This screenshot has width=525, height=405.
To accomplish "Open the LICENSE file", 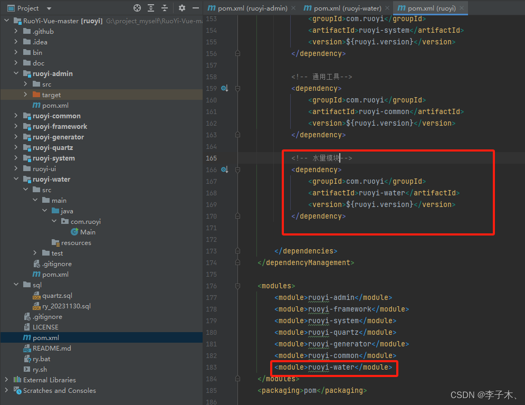I will click(x=45, y=327).
